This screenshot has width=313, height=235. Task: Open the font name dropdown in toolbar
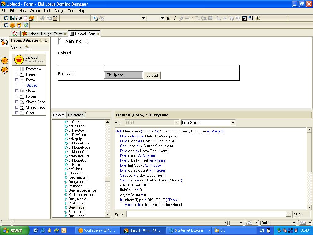coord(143,18)
